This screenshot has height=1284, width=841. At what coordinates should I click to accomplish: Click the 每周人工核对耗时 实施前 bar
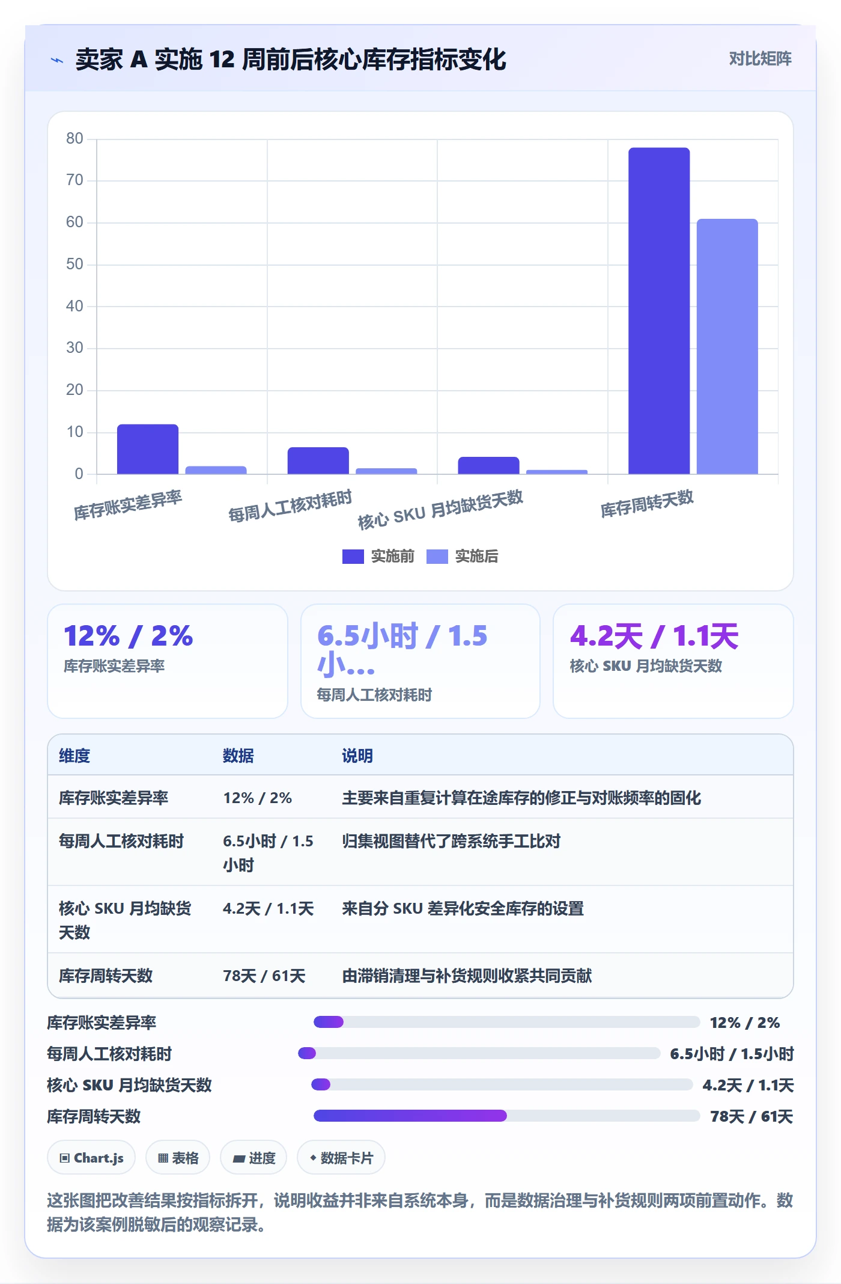318,460
